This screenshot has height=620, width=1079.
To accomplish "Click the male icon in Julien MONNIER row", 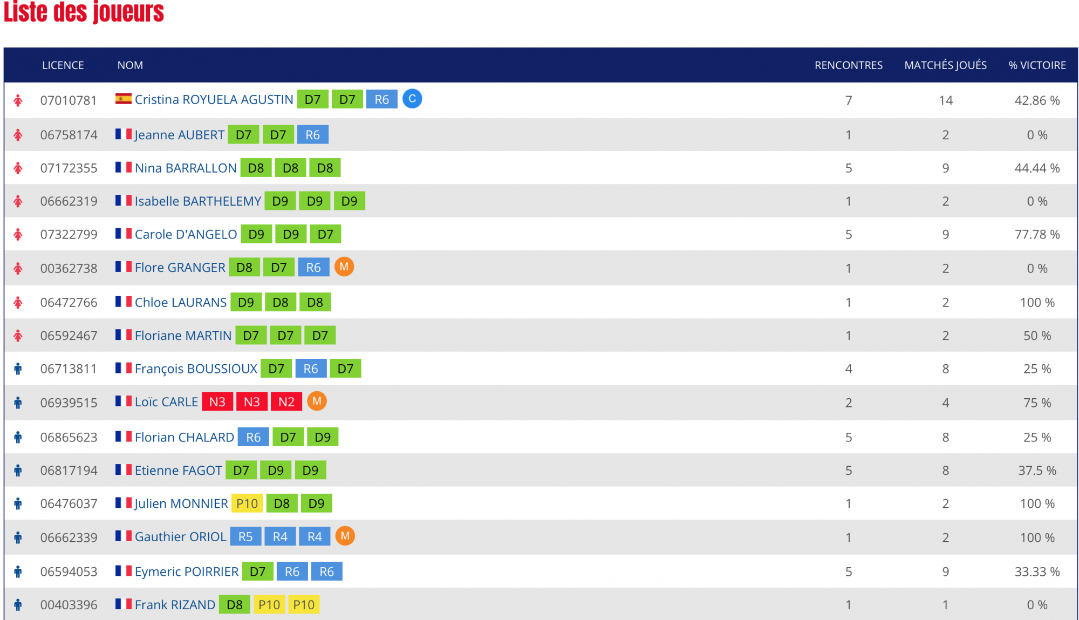I will pyautogui.click(x=18, y=504).
